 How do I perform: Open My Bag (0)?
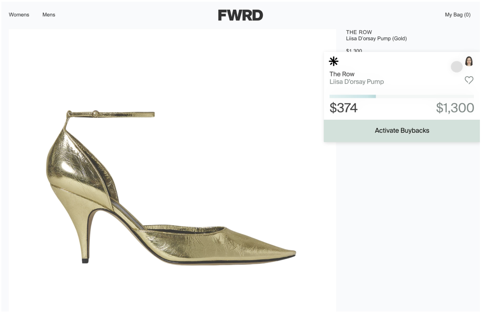pos(457,15)
